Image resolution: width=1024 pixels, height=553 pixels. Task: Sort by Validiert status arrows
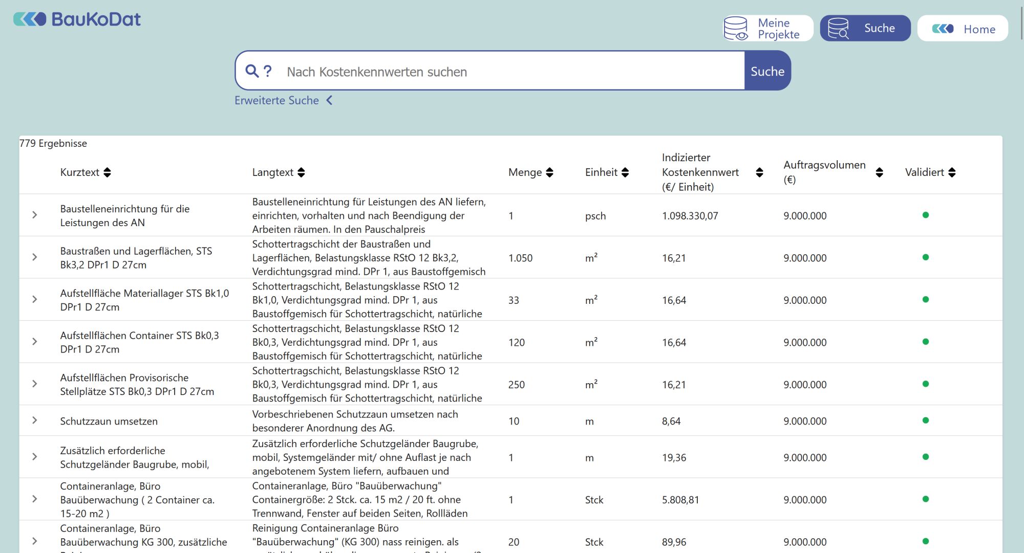coord(952,172)
